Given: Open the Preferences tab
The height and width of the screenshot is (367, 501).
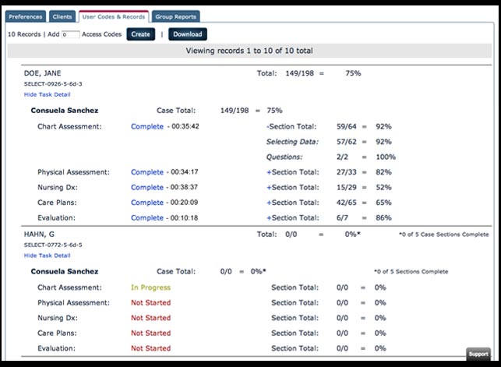Looking at the screenshot, I should point(26,16).
